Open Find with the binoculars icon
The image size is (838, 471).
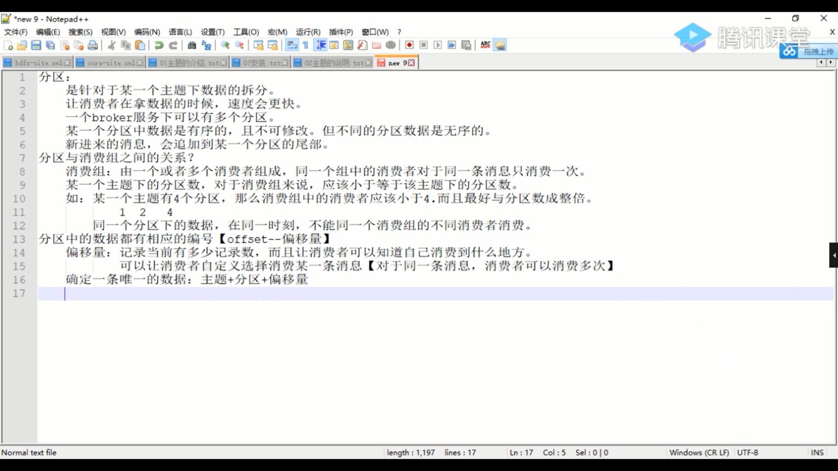[x=192, y=45]
